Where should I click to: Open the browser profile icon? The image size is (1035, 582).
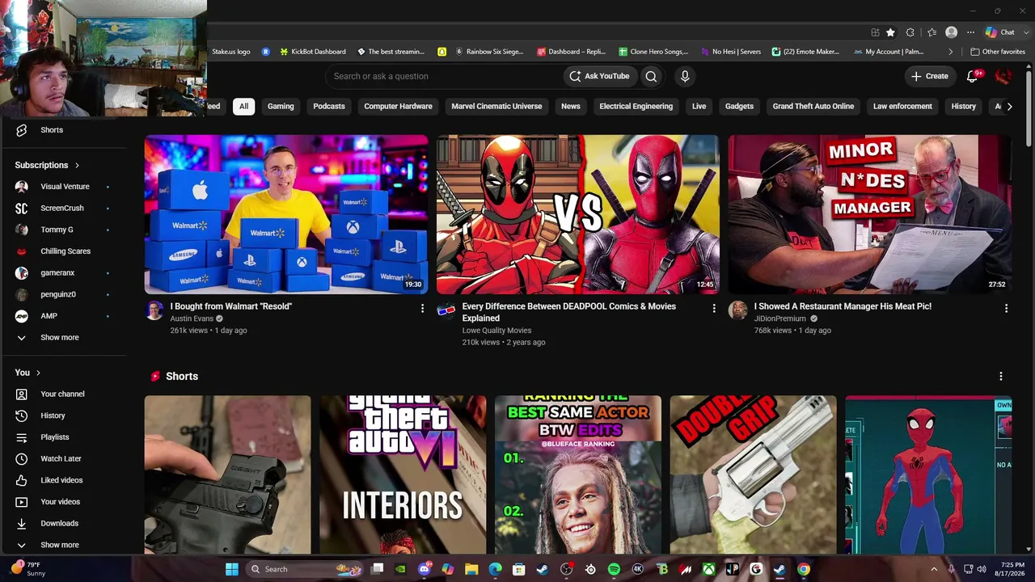(952, 32)
